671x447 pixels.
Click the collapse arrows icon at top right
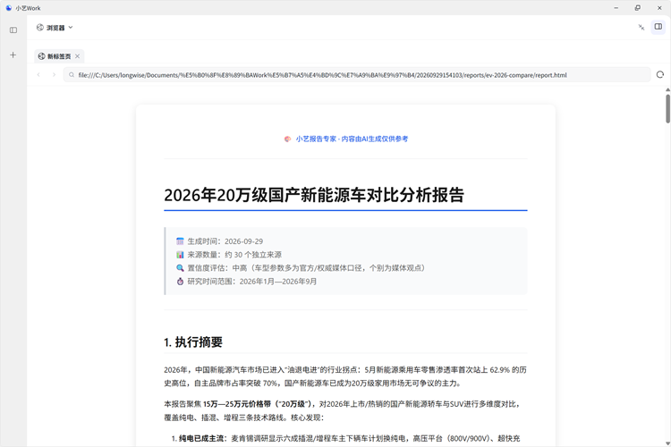coord(641,27)
